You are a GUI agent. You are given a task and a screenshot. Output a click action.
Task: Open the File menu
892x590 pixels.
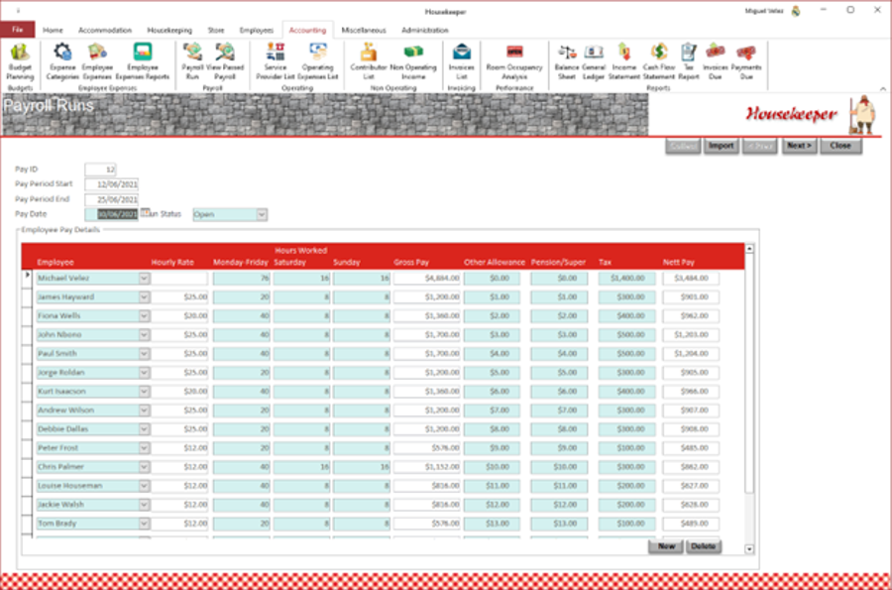(18, 30)
